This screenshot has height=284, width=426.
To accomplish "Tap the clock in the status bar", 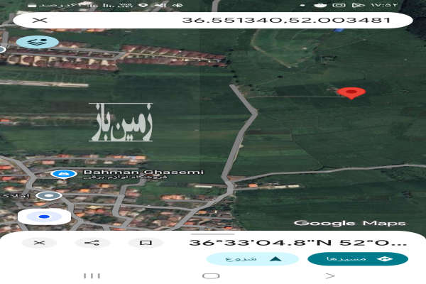I will (384, 5).
